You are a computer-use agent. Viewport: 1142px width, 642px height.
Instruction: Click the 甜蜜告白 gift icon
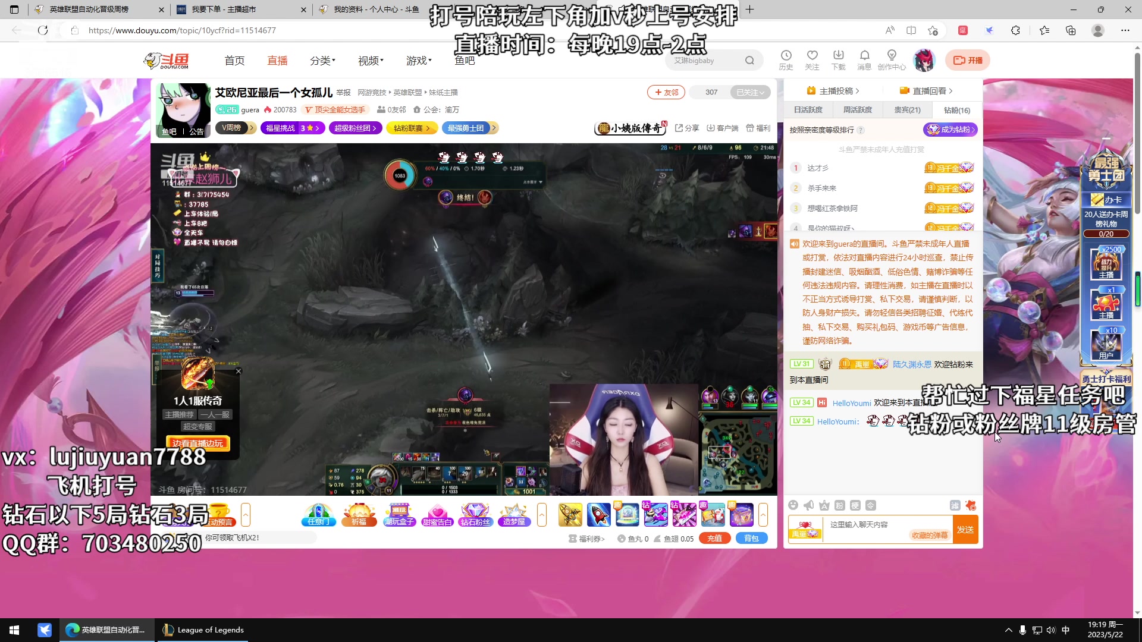click(437, 514)
